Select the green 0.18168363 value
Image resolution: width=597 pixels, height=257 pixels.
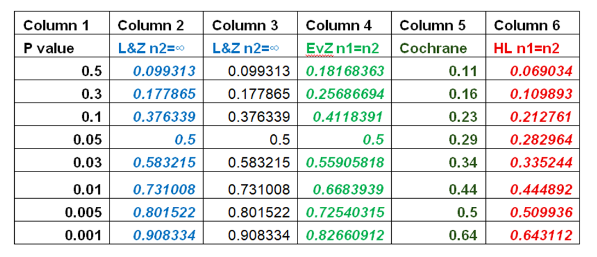(x=345, y=71)
